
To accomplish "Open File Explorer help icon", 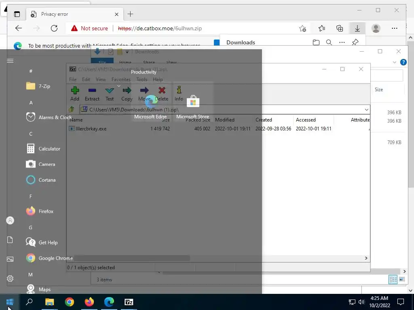I will pos(403,62).
